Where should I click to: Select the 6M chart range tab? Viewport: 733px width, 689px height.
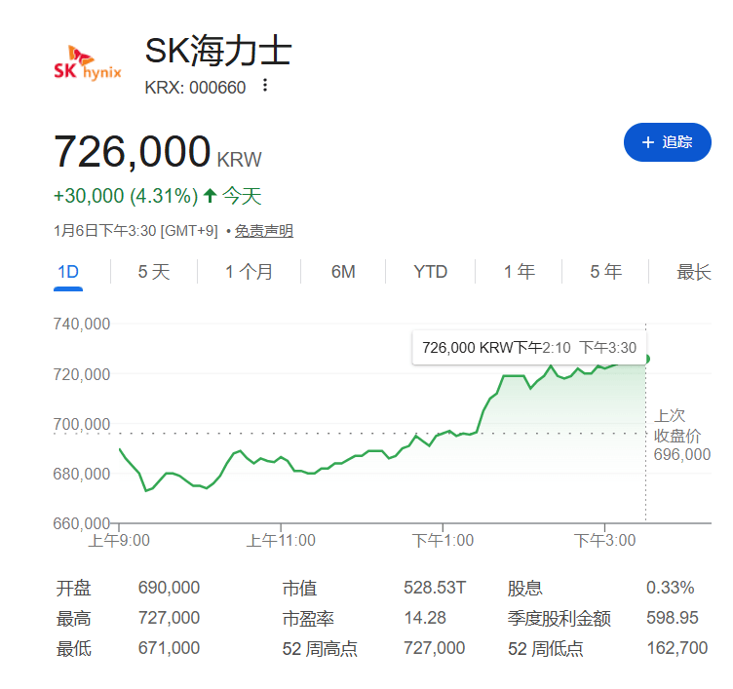[x=343, y=272]
